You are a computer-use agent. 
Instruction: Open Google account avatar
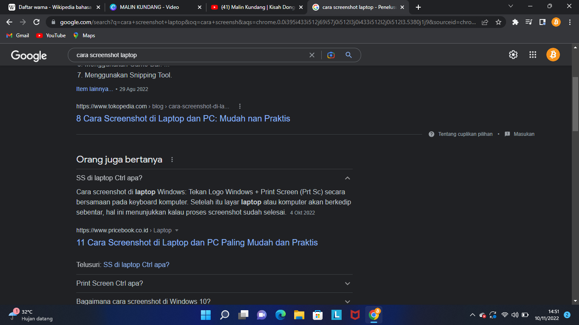pyautogui.click(x=553, y=55)
